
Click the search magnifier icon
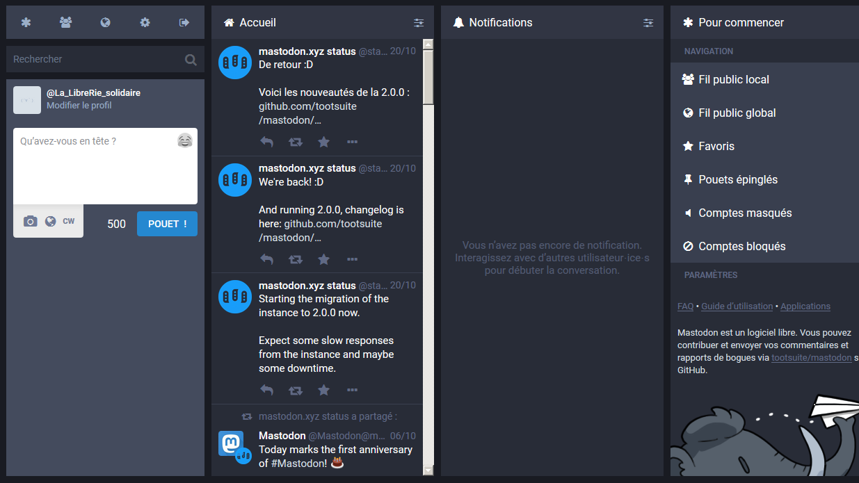[x=191, y=60]
